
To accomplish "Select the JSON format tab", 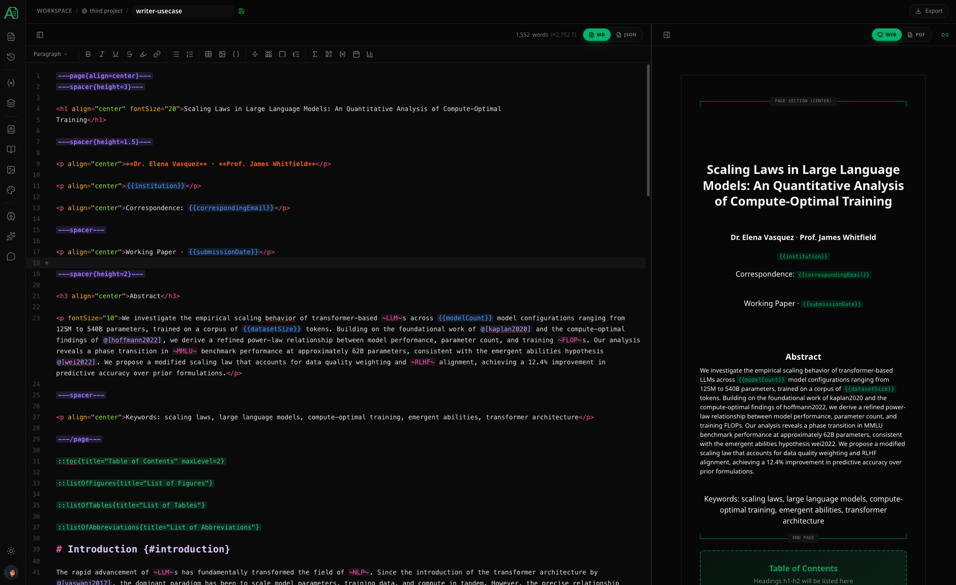I will pyautogui.click(x=626, y=34).
